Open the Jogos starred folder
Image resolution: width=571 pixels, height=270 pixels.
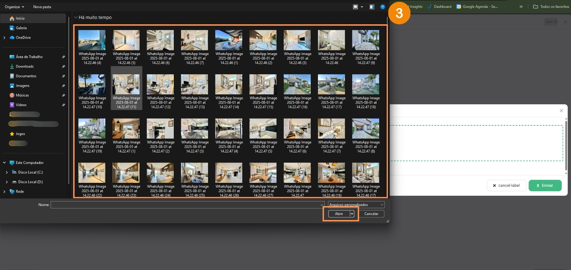tap(20, 134)
